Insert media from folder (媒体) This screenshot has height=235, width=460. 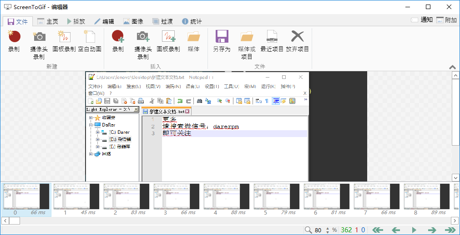(x=193, y=42)
